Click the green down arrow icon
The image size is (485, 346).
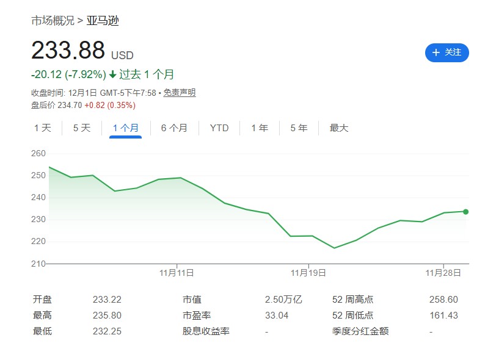tap(112, 74)
